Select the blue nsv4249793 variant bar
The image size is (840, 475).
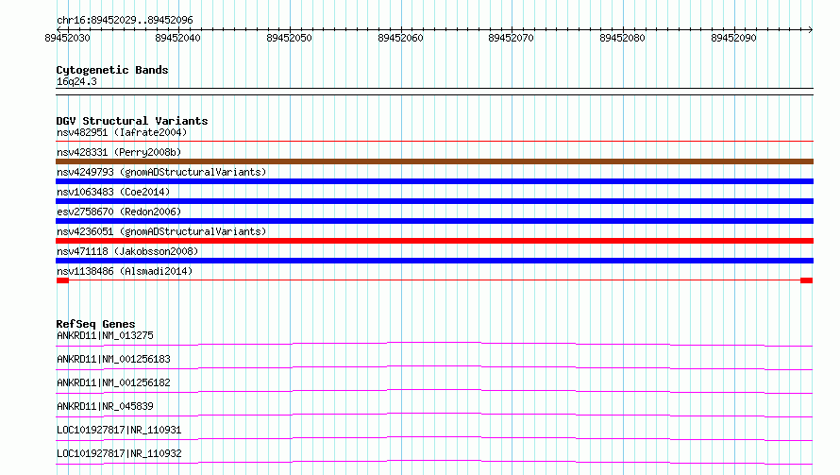[x=434, y=181]
